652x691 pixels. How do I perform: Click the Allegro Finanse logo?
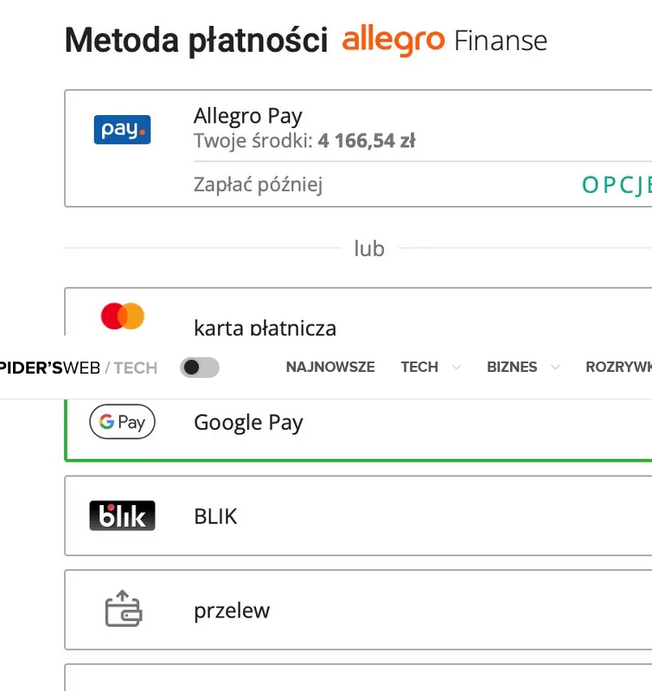[444, 41]
